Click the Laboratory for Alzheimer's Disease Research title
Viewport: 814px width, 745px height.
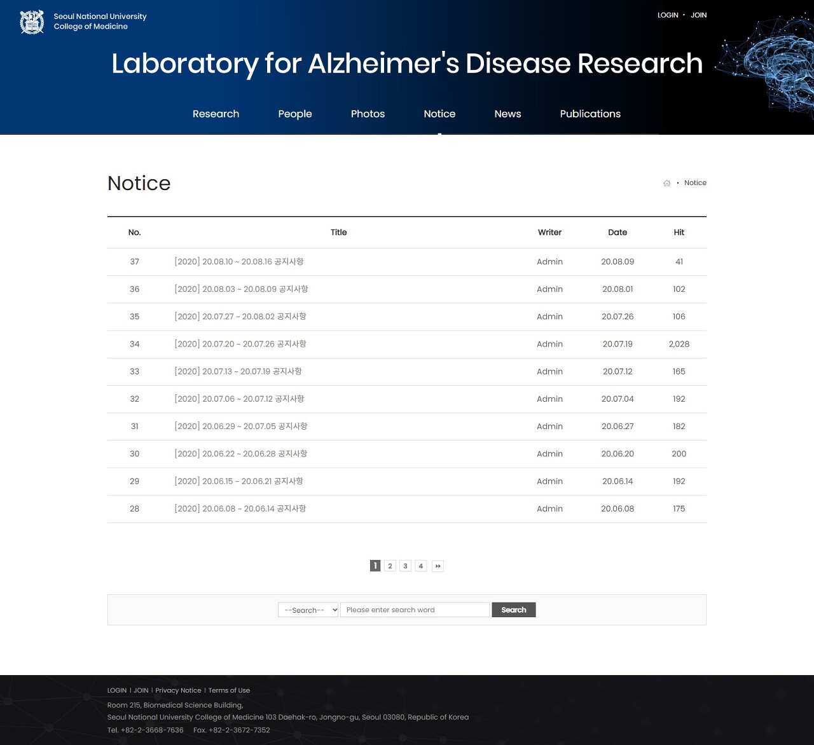pyautogui.click(x=407, y=64)
